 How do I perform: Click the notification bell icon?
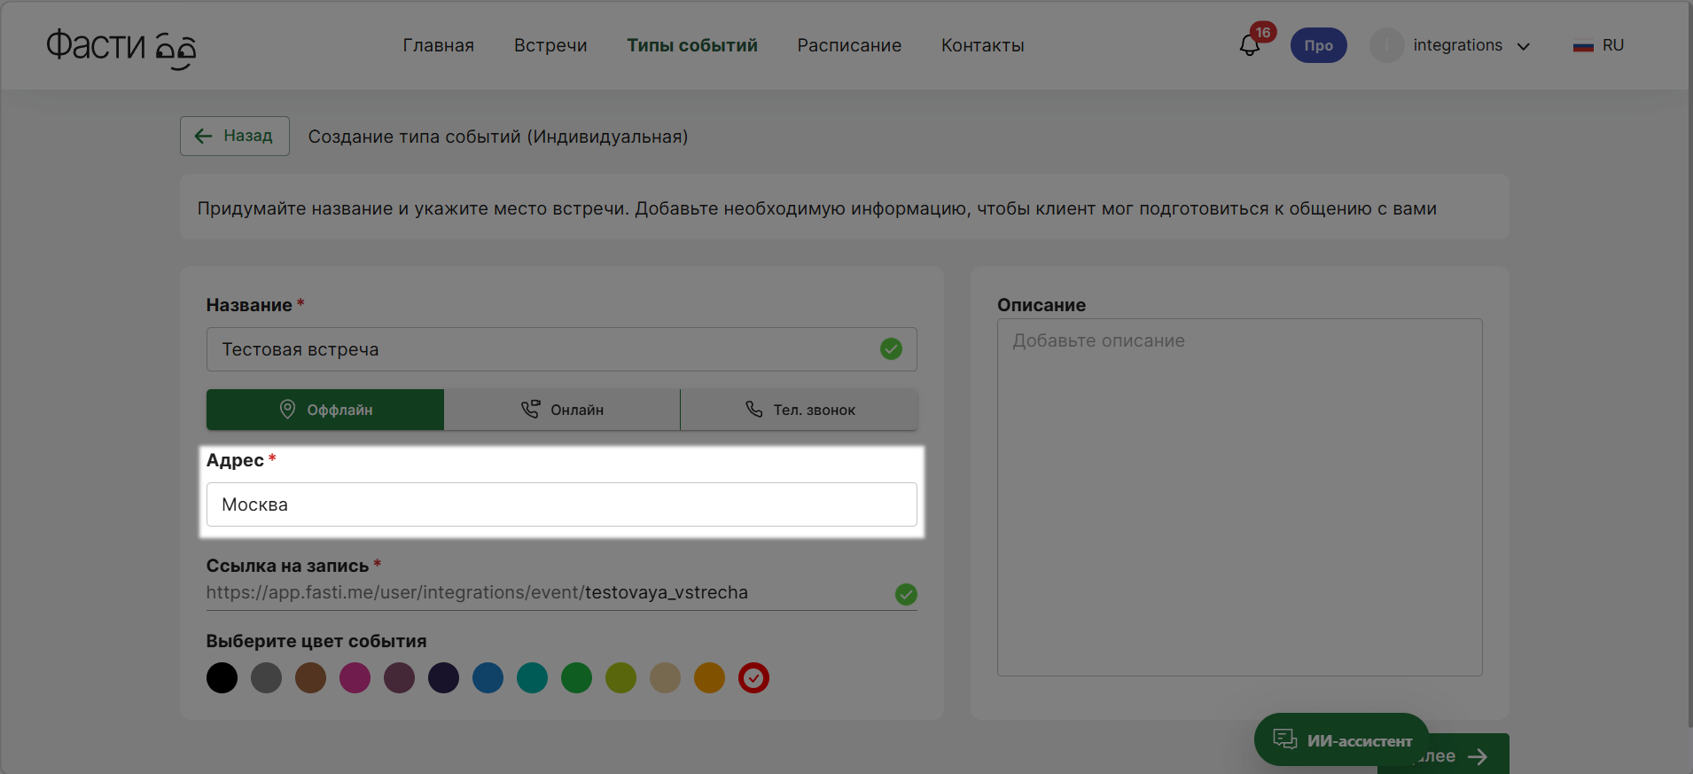coord(1249,46)
